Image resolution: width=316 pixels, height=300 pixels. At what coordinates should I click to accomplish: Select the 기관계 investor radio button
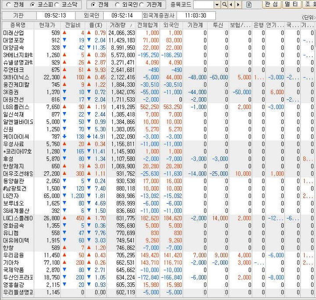(x=142, y=5)
